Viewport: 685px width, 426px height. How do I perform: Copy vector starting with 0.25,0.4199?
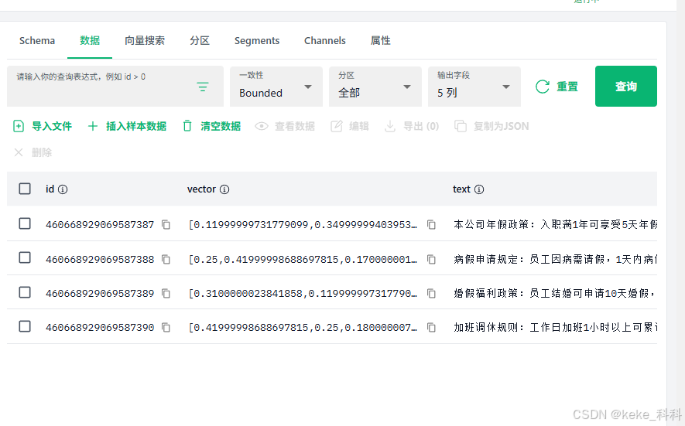point(431,259)
